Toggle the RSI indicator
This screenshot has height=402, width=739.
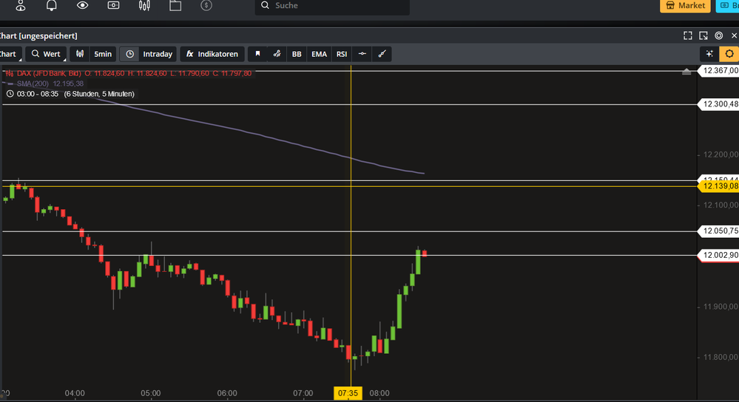(x=342, y=54)
